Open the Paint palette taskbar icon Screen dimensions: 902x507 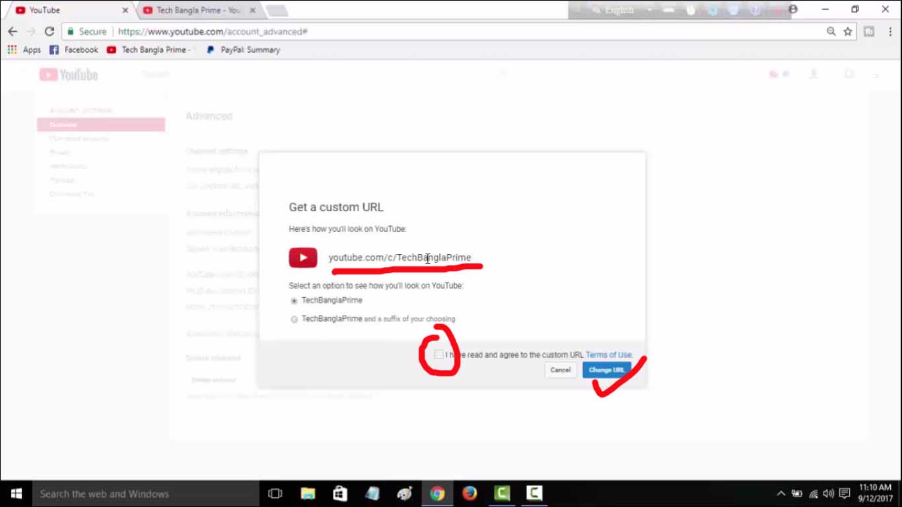click(x=405, y=493)
